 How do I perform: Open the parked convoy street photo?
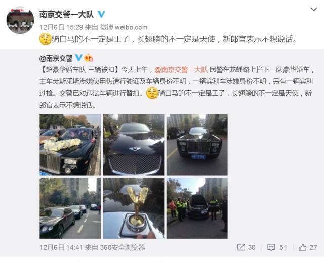(x=70, y=208)
